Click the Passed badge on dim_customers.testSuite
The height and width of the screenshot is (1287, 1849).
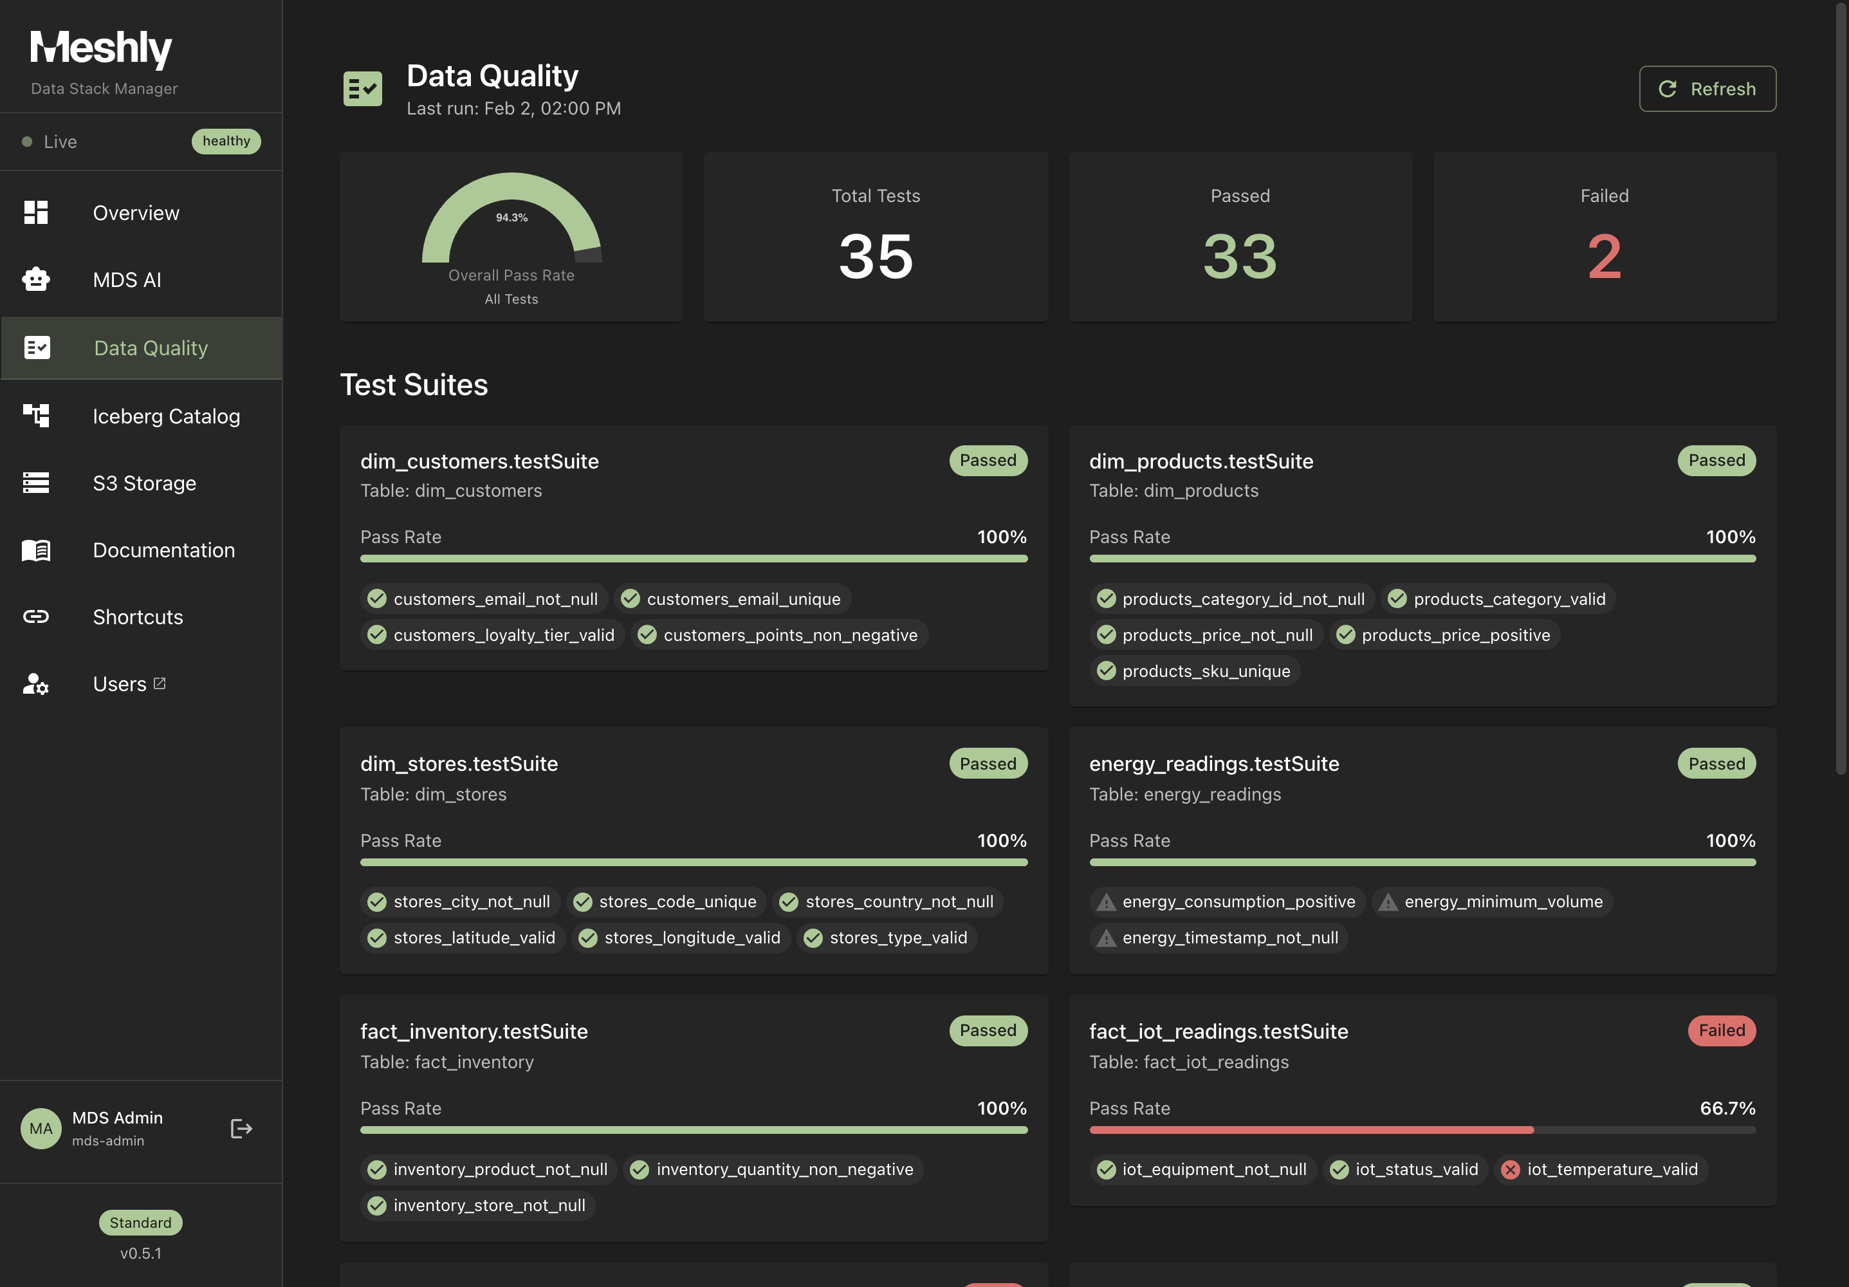[988, 460]
